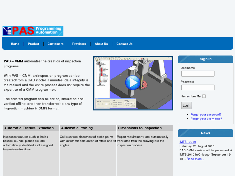Viewport: 235px width, 176px height.
Task: Click the Sign In panel header
Action: coord(206,59)
